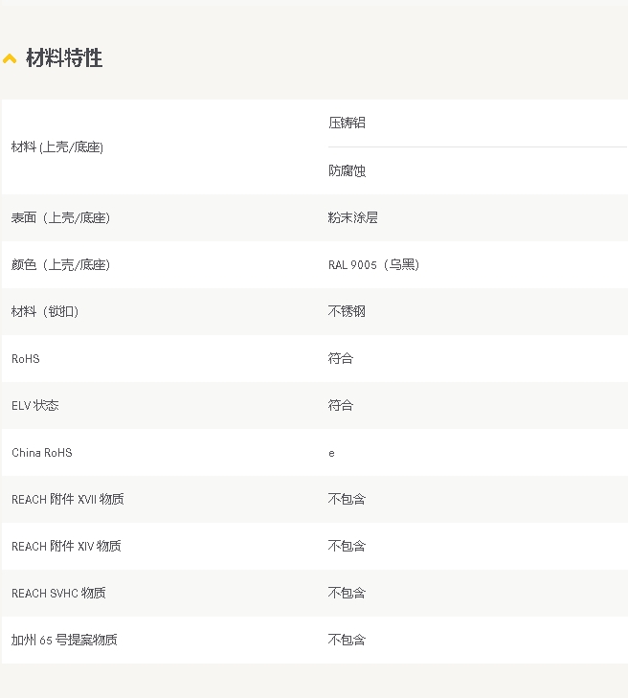Image resolution: width=628 pixels, height=698 pixels.
Task: Select the RoHS row label
Action: [26, 359]
